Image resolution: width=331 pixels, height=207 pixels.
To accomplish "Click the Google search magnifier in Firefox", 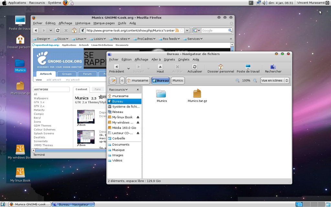I will (230, 30).
